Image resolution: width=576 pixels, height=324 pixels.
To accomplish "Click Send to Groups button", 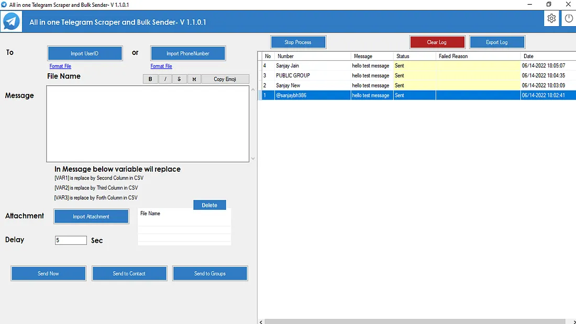I will click(210, 273).
